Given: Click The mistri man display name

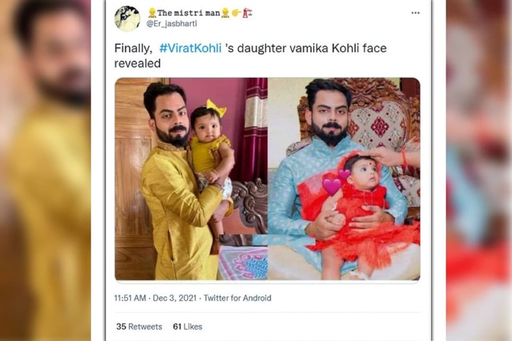Looking at the screenshot, I should click(188, 13).
